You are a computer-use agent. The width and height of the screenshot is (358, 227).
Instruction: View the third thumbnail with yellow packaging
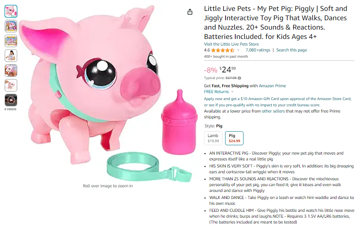(11, 41)
